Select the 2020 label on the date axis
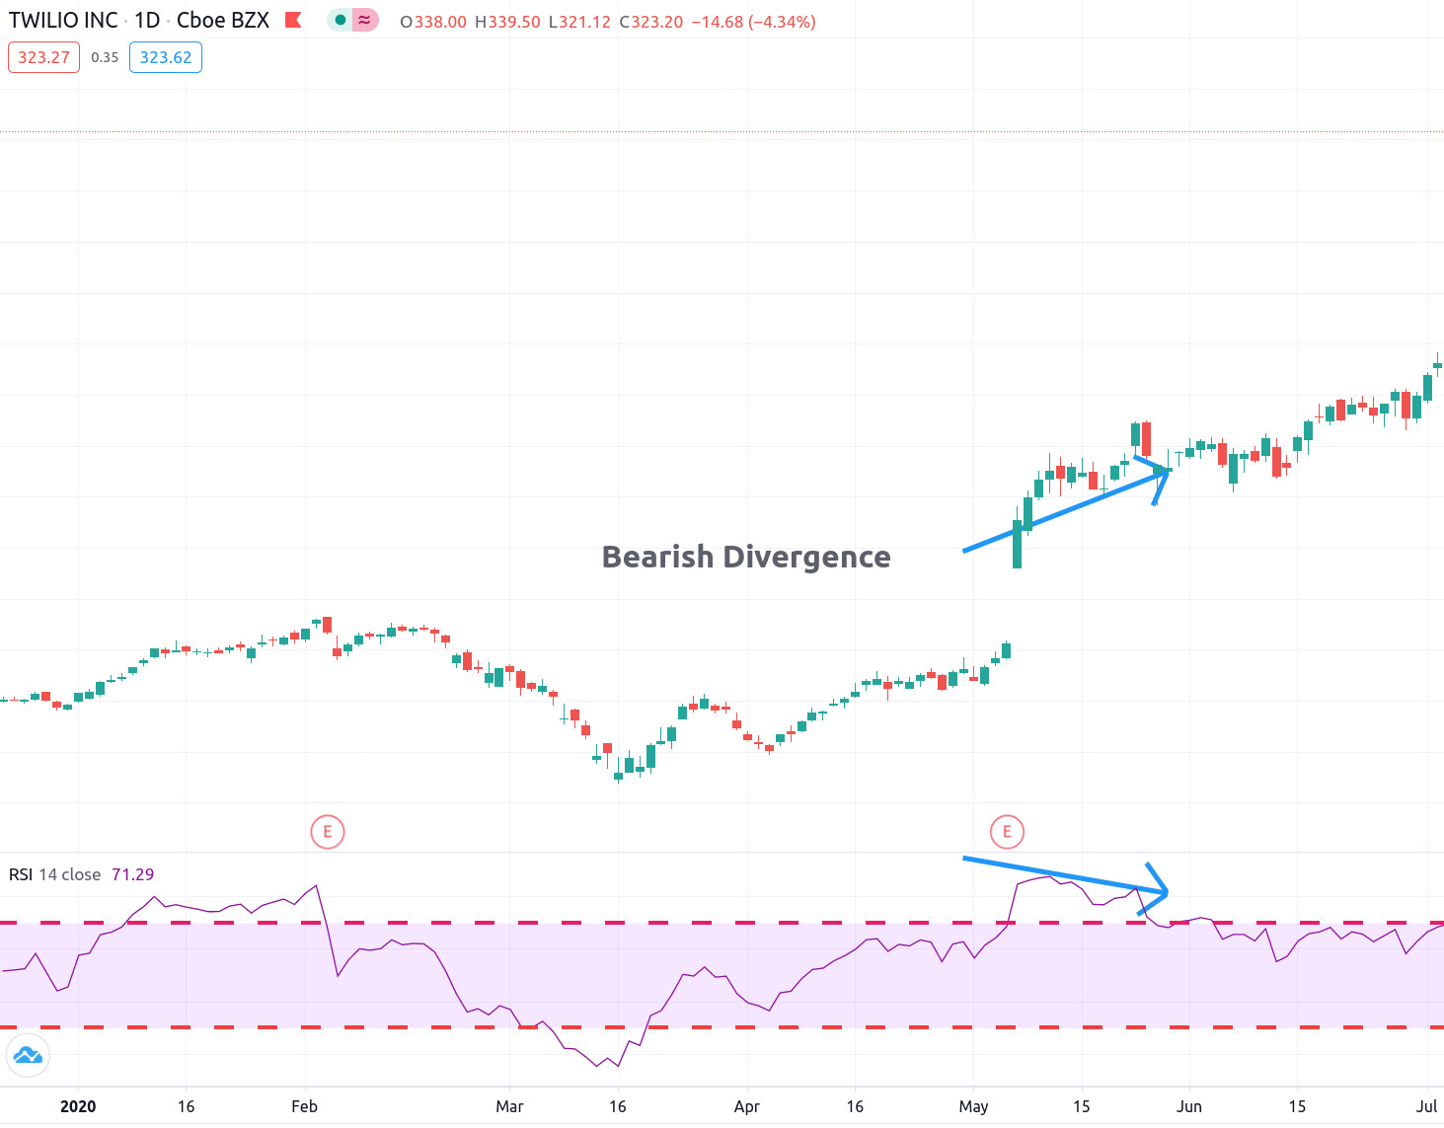Image resolution: width=1444 pixels, height=1128 pixels. coord(77,1106)
